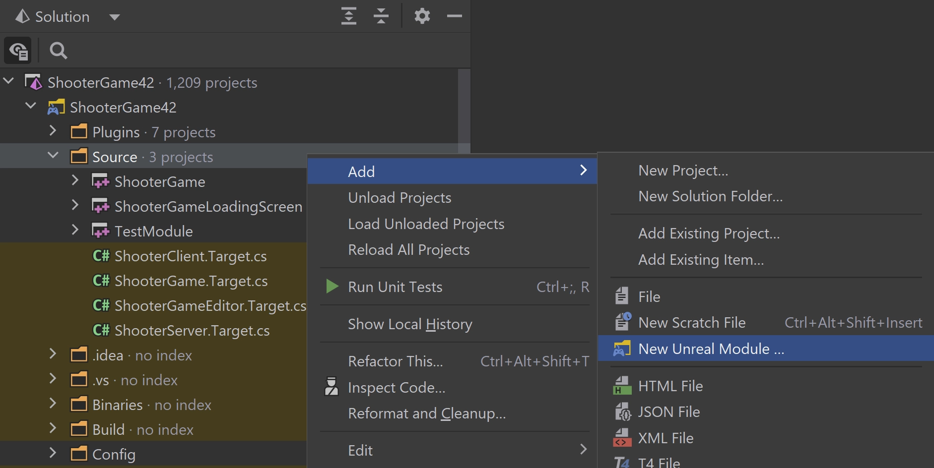
Task: Select Reload All Projects menu entry
Action: [452, 249]
